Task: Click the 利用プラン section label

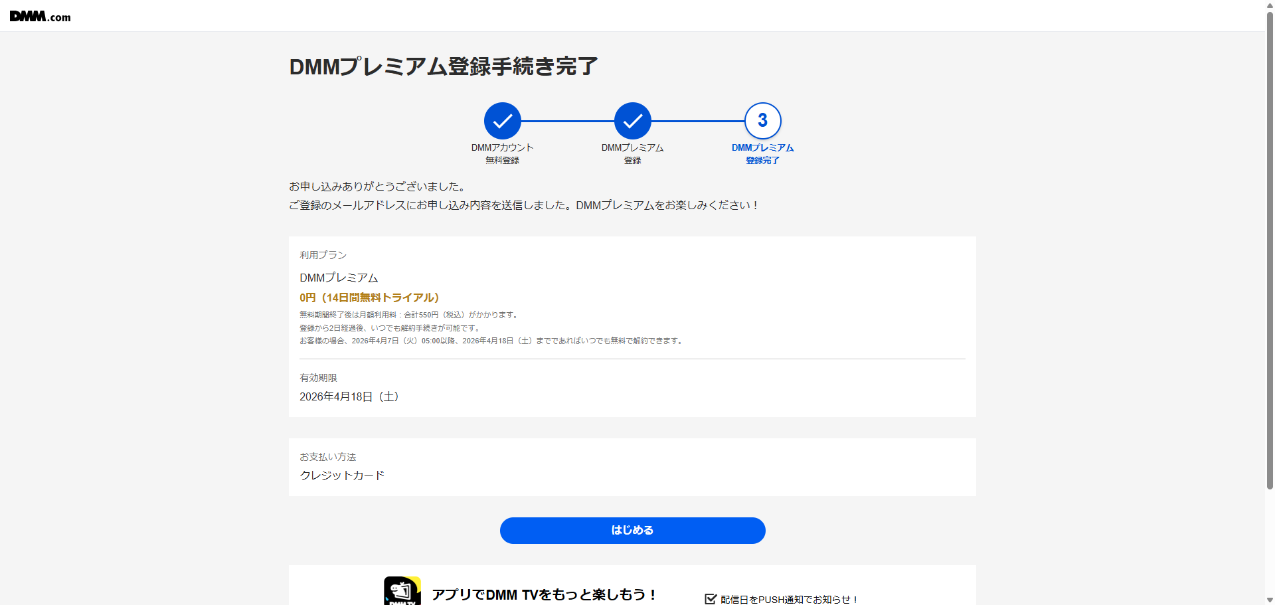Action: 323,255
